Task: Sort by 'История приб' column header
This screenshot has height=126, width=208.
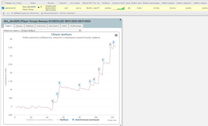Action: pos(118,3)
